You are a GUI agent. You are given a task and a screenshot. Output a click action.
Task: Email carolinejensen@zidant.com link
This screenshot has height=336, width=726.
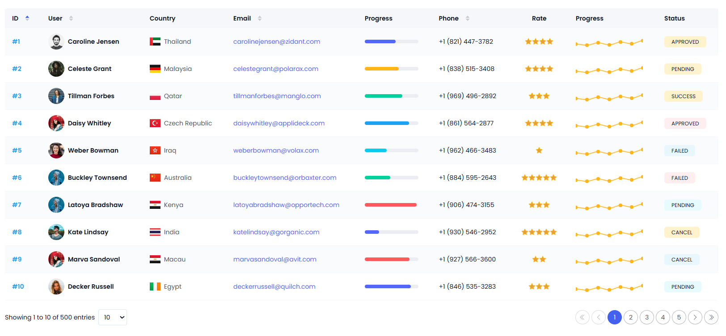(x=277, y=41)
